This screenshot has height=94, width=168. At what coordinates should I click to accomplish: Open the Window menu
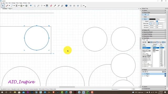point(25,3)
